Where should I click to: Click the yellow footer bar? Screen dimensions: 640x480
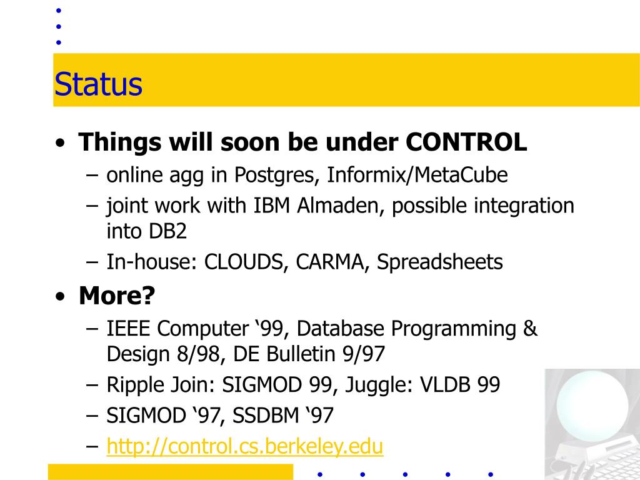coord(171,472)
